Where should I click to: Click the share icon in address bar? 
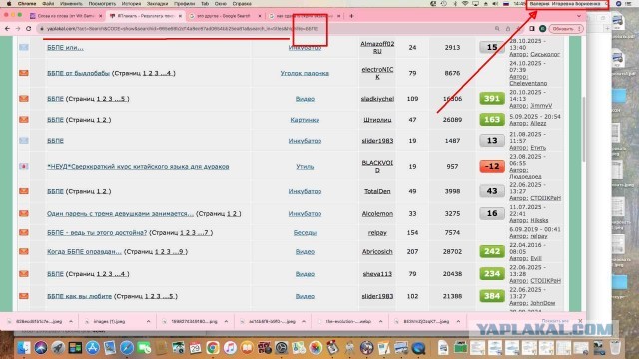tap(508, 29)
